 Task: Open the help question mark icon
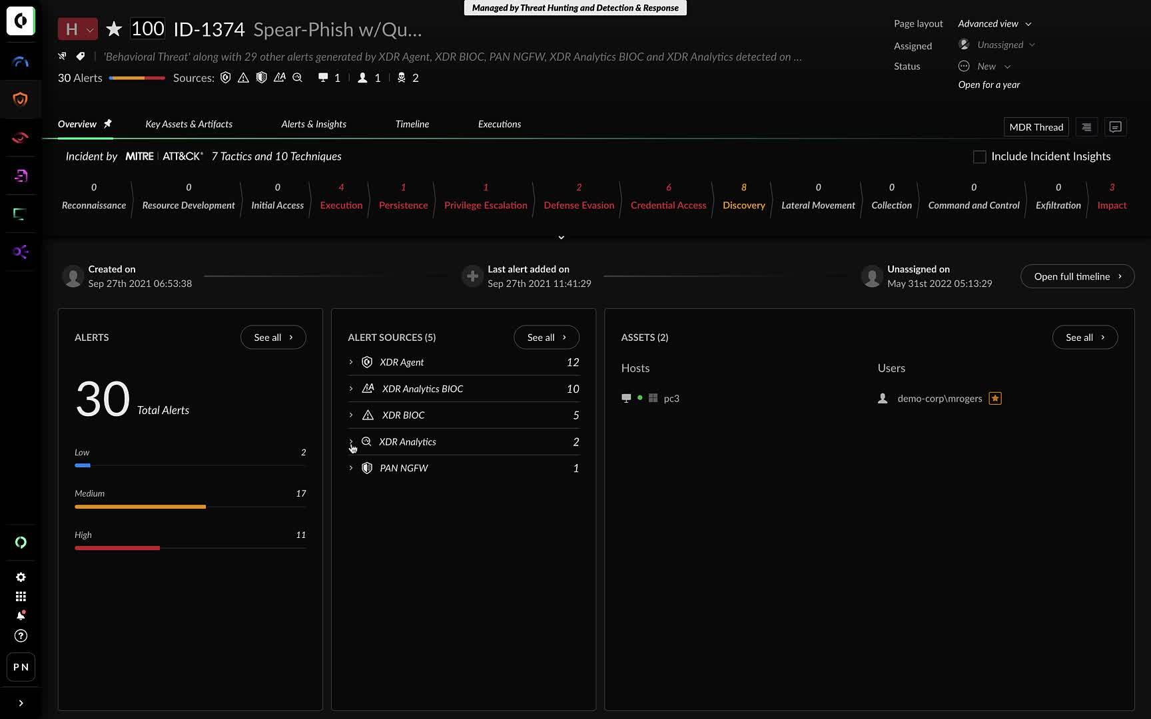21,636
